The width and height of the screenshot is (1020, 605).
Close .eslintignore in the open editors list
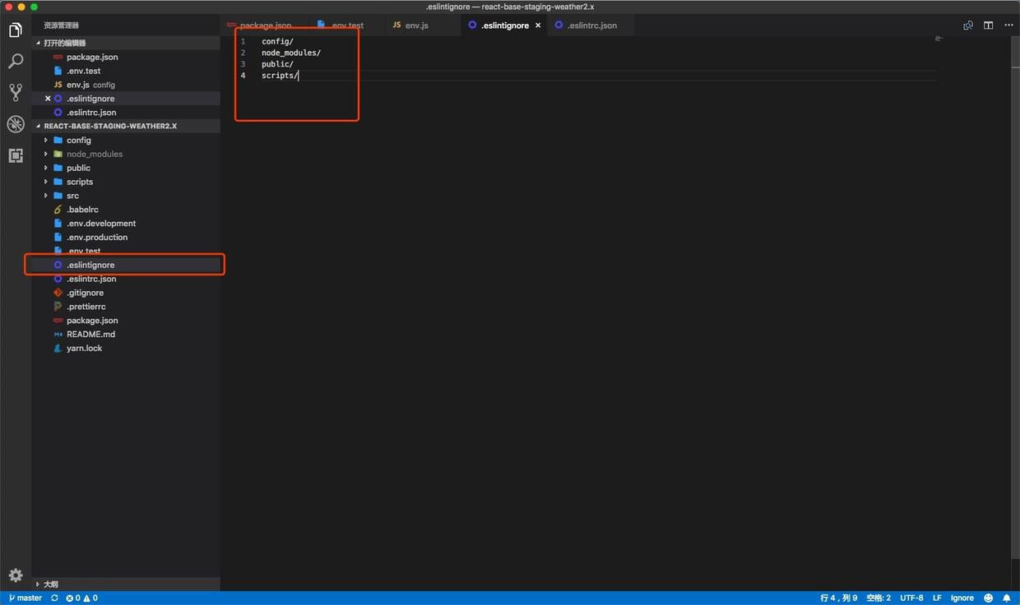pyautogui.click(x=48, y=99)
